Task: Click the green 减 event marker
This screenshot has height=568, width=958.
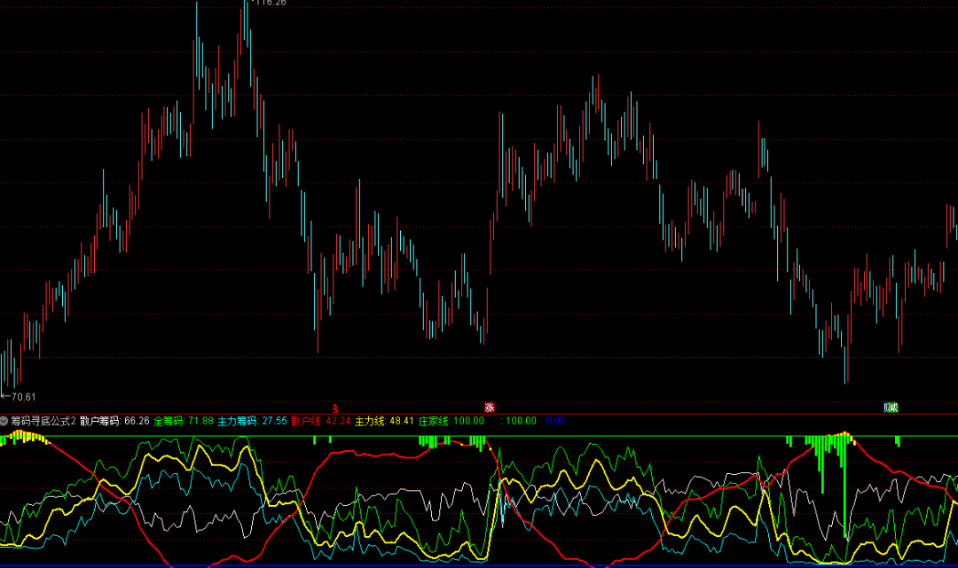Action: click(891, 408)
